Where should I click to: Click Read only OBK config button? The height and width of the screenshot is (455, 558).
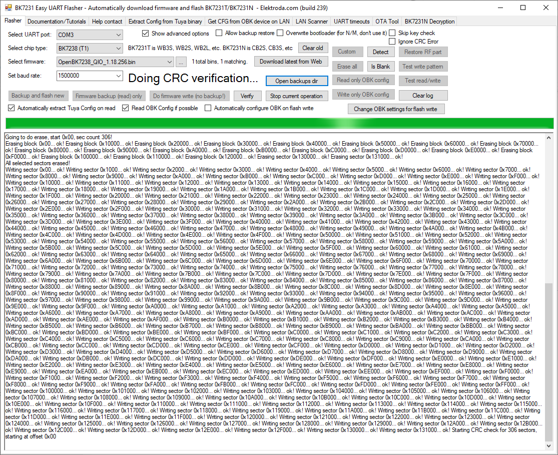(x=363, y=80)
